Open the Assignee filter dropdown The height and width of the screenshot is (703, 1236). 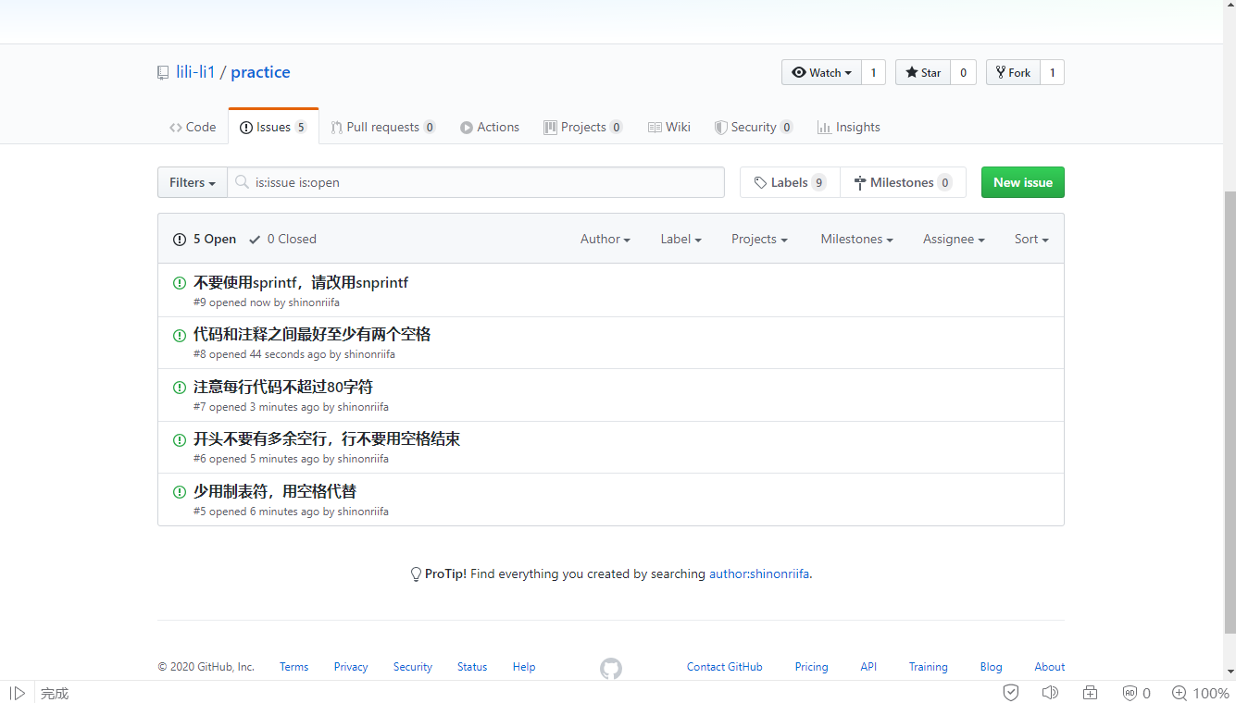[954, 240]
